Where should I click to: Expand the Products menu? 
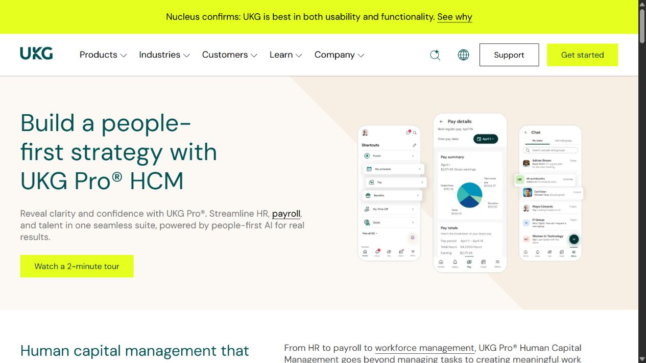click(x=103, y=55)
